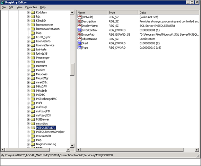Select the mssmbios key
Viewport: 201px width, 166px height.
pyautogui.click(x=42, y=123)
